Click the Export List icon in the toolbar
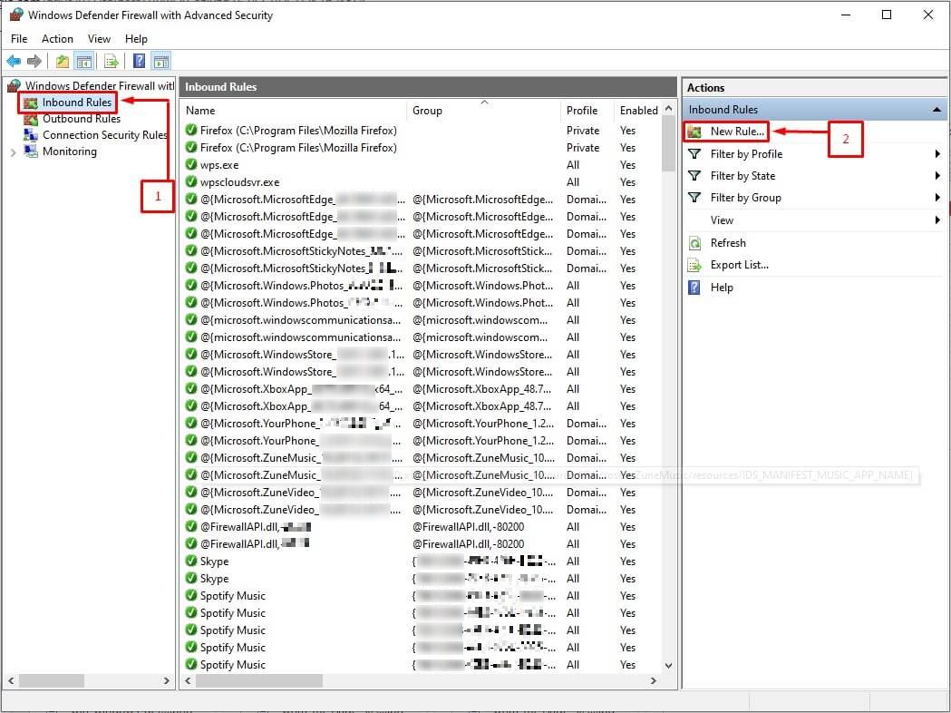 [x=111, y=61]
